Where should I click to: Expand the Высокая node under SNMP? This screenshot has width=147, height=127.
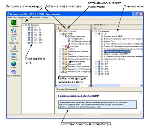point(63,46)
